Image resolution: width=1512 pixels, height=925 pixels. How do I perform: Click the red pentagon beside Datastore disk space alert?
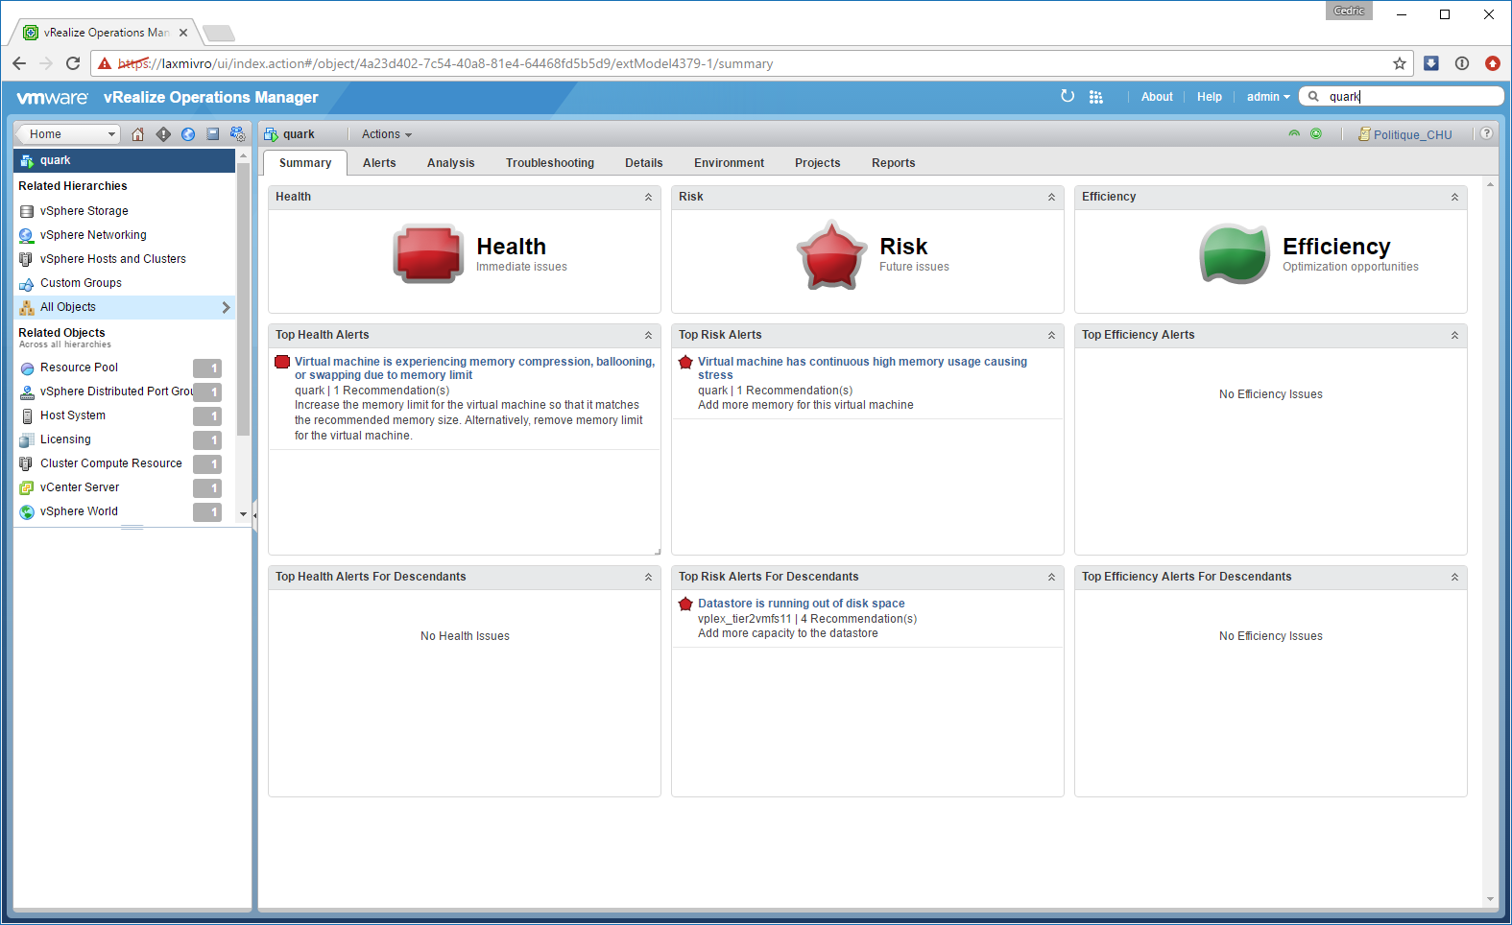(x=685, y=604)
